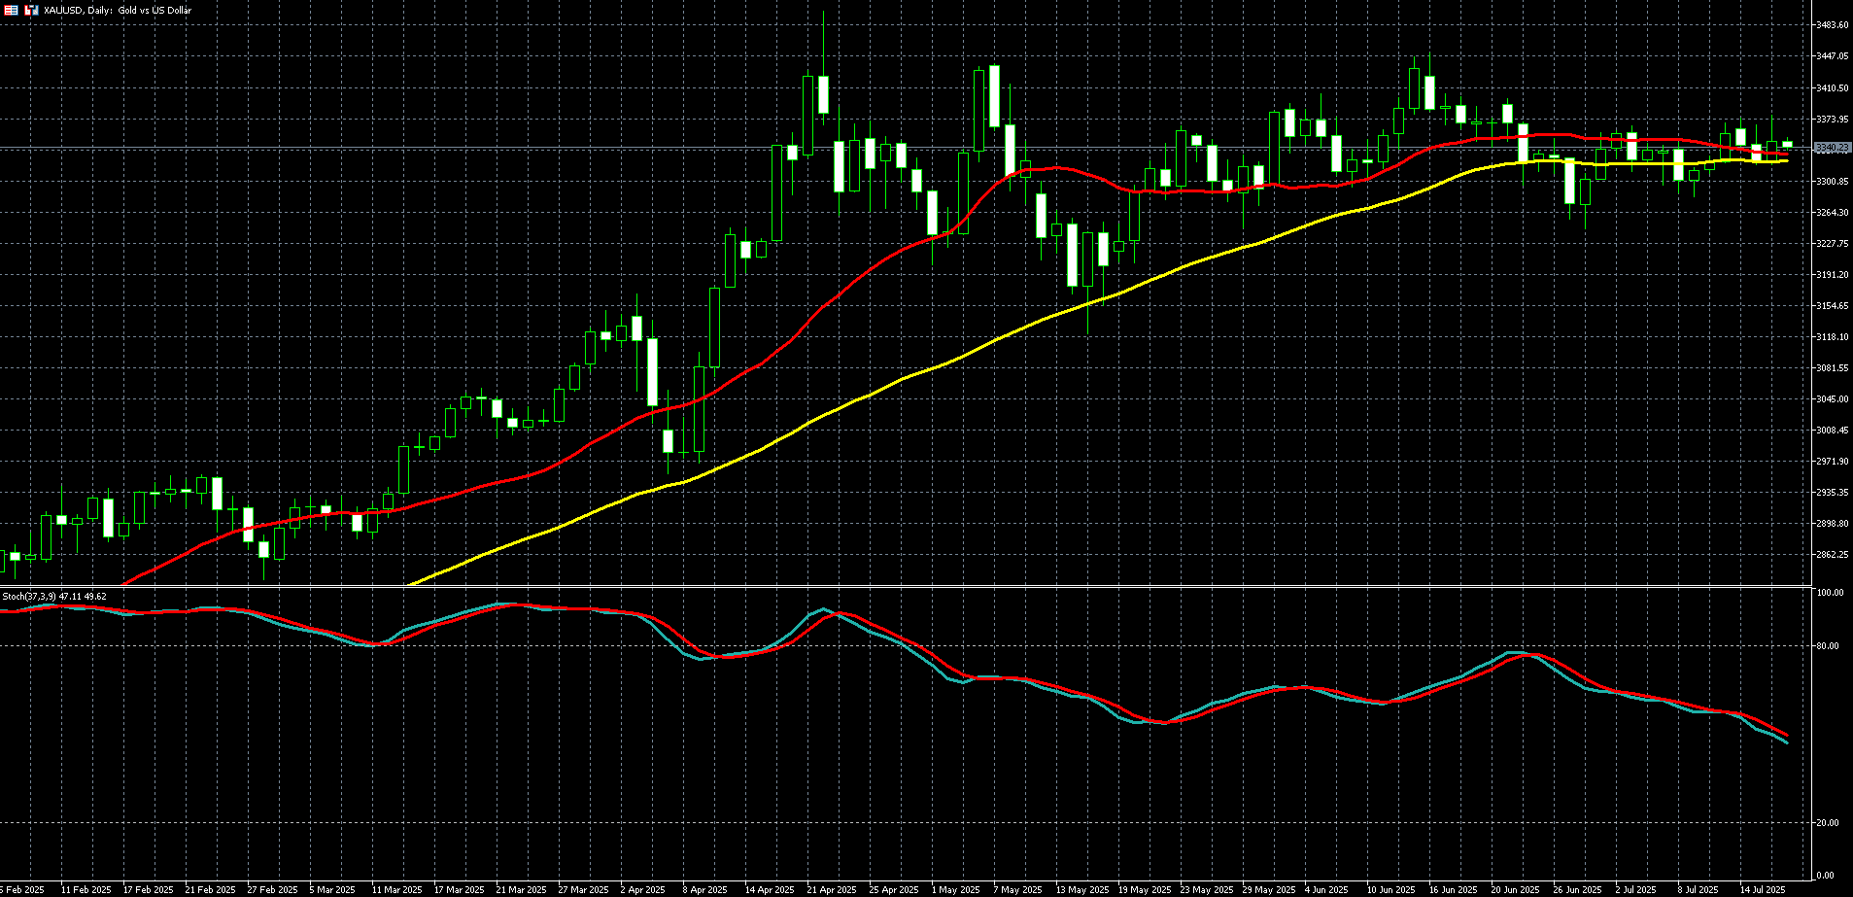
Task: Click the 3483.60 price on the axis
Action: click(x=1832, y=25)
